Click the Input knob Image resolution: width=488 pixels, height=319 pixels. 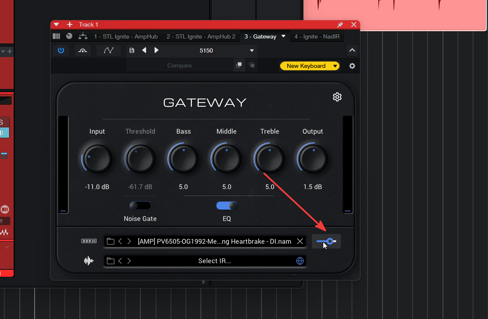point(97,159)
